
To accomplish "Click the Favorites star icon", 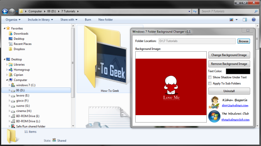I will click(8, 28).
